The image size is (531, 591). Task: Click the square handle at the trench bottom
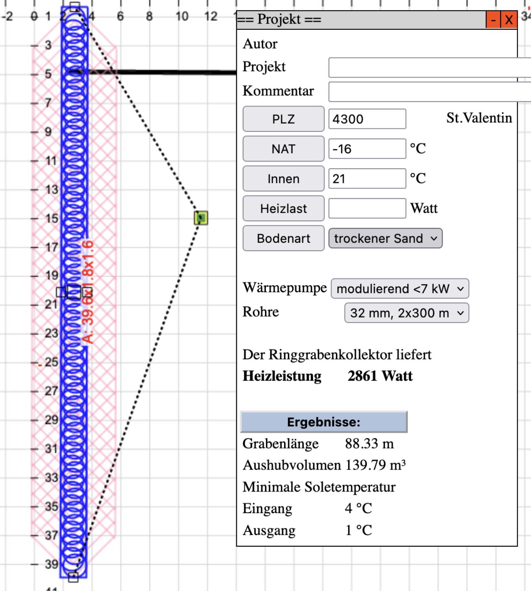[x=73, y=576]
